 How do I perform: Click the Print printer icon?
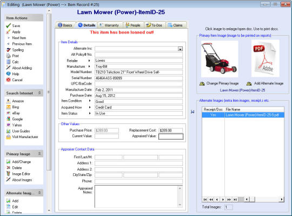[x=8, y=56]
